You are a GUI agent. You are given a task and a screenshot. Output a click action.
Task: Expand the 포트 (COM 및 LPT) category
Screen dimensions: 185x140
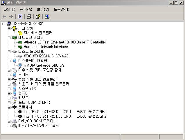tap(9, 103)
